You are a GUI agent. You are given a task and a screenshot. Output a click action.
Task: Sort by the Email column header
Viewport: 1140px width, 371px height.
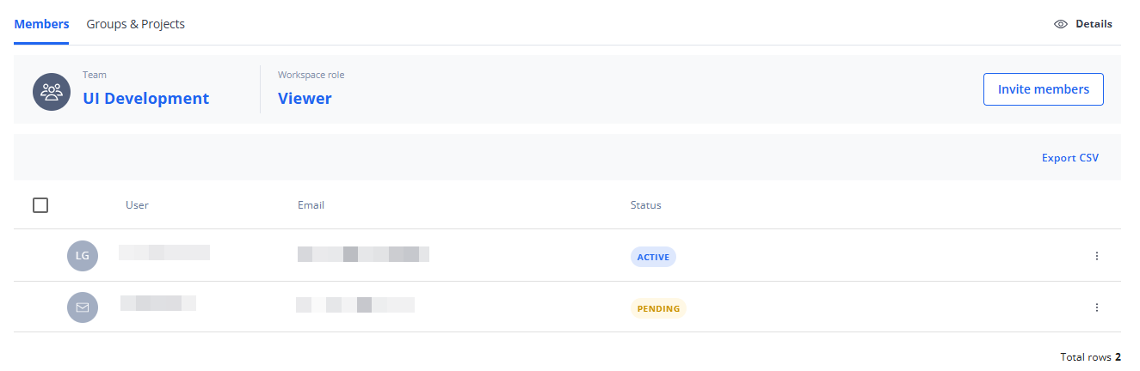coord(311,205)
